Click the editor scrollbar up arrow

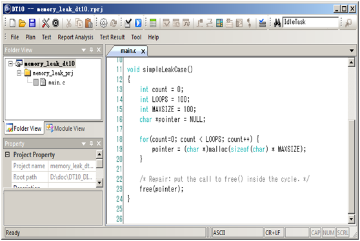click(x=351, y=63)
